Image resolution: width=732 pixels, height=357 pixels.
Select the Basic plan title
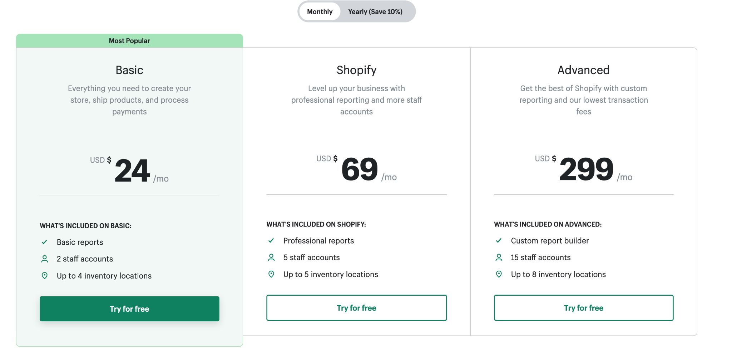click(129, 70)
